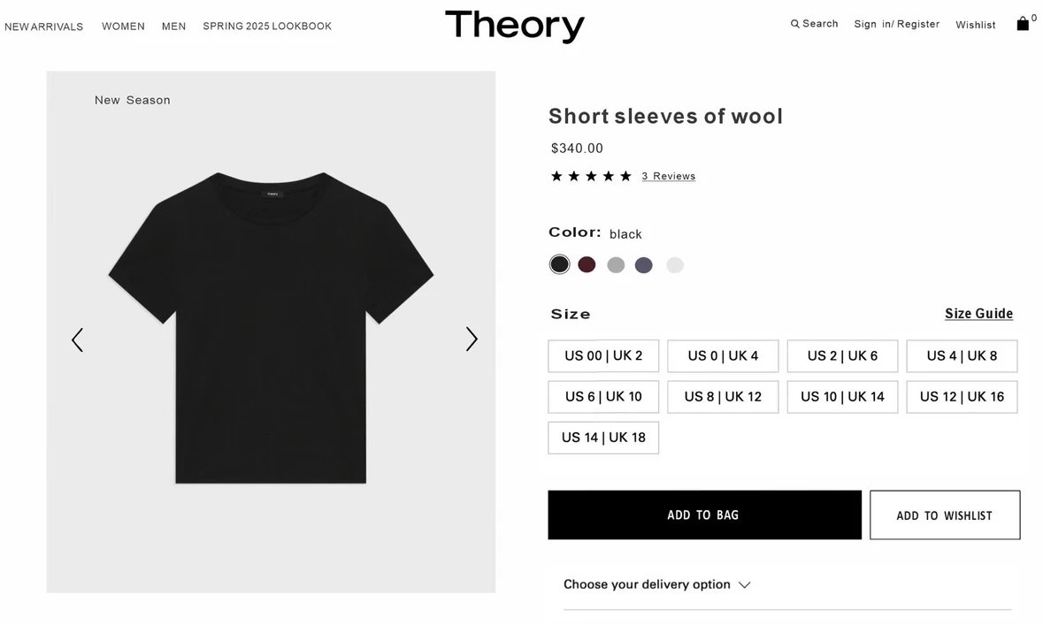Show next product image arrow

pos(472,339)
